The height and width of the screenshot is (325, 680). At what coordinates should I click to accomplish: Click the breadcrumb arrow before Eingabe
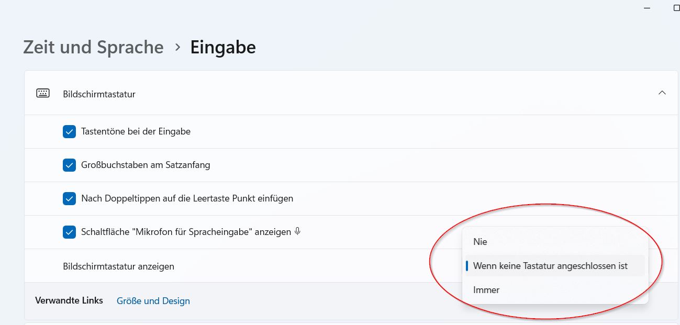click(x=177, y=47)
